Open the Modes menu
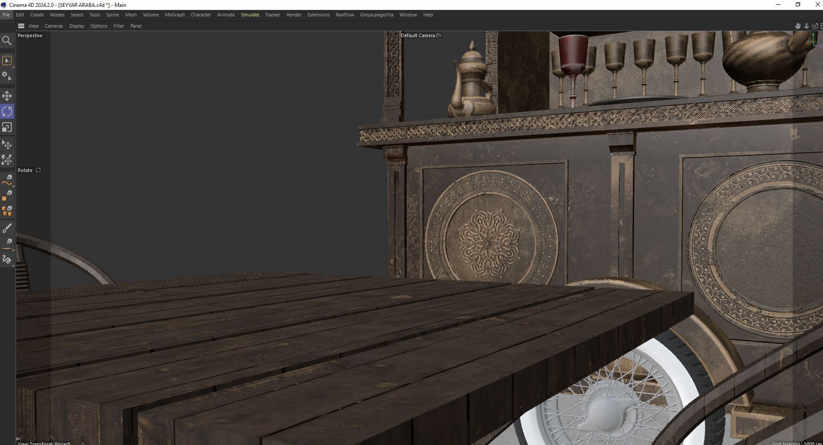 tap(57, 15)
